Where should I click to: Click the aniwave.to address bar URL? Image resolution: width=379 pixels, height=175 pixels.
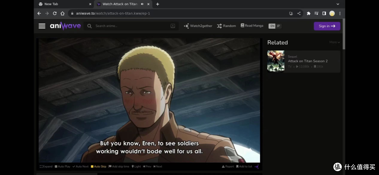pos(113,13)
